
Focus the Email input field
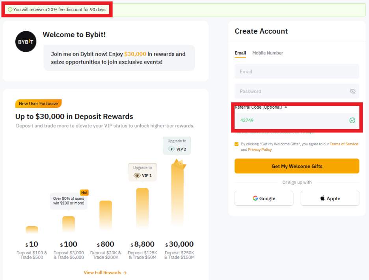297,71
